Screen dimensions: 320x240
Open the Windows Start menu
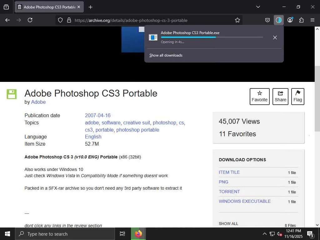[7, 234]
